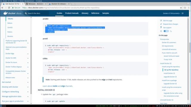191x107 pixels.
Task: Follow the edge channels link
Action: [63, 86]
